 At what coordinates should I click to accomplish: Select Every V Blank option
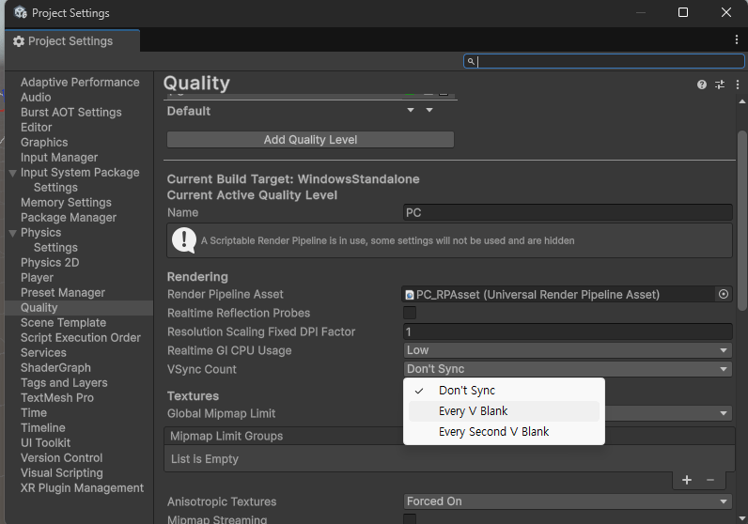click(x=473, y=411)
